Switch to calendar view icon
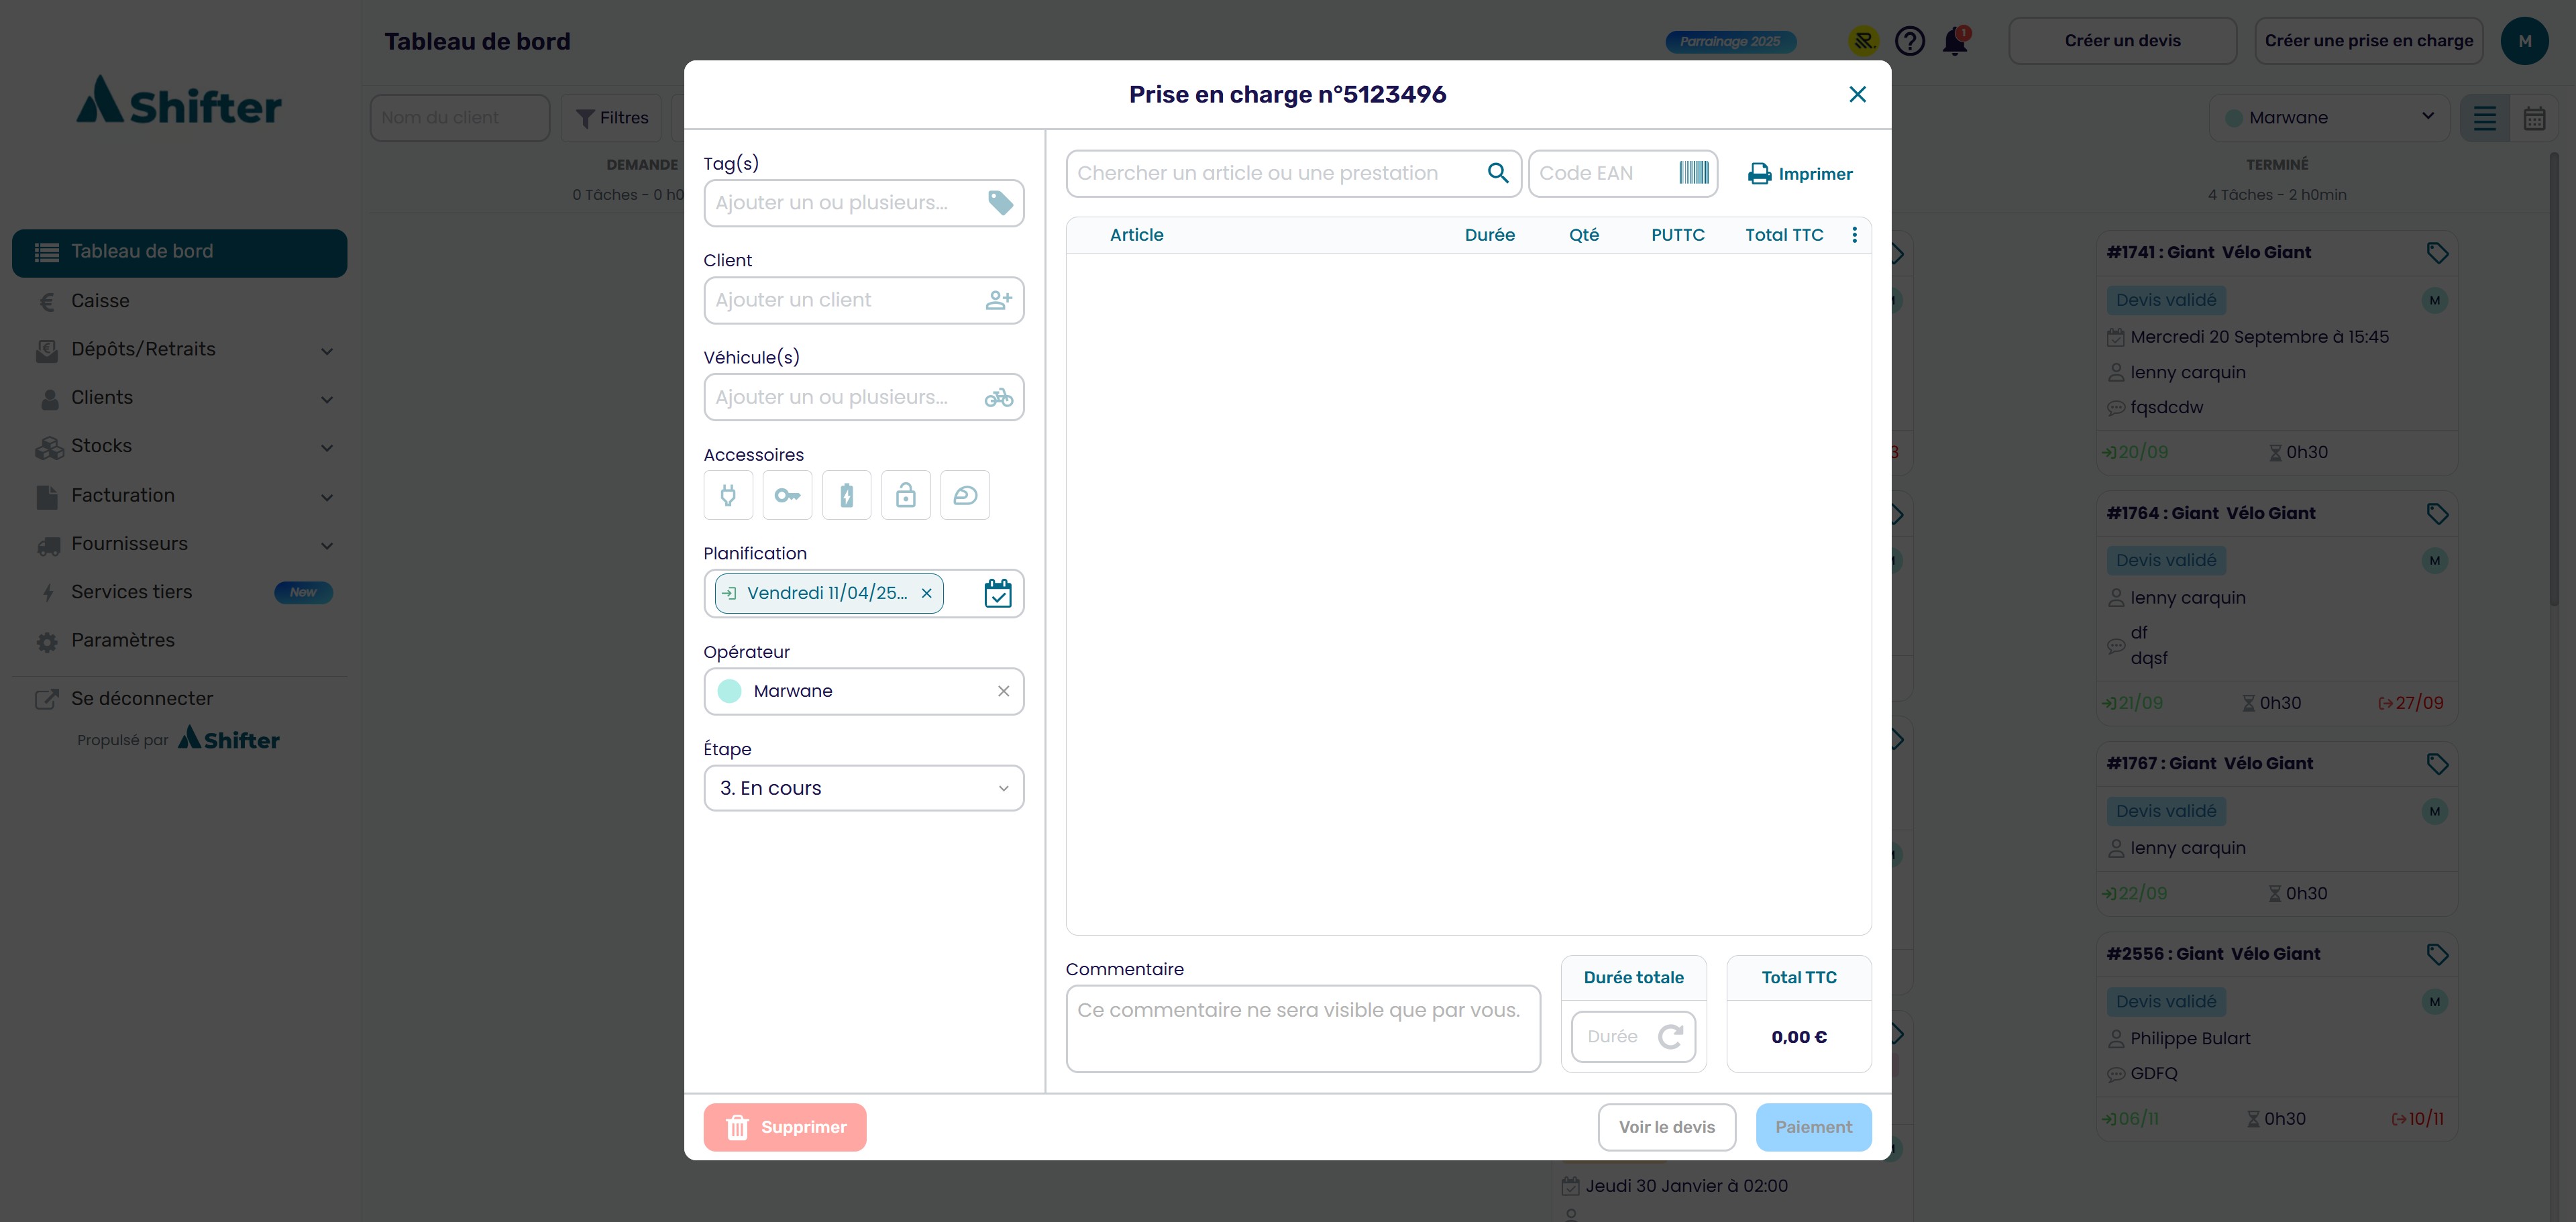 2534,118
